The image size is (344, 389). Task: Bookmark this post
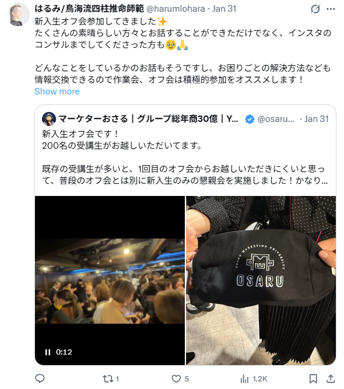pyautogui.click(x=313, y=379)
